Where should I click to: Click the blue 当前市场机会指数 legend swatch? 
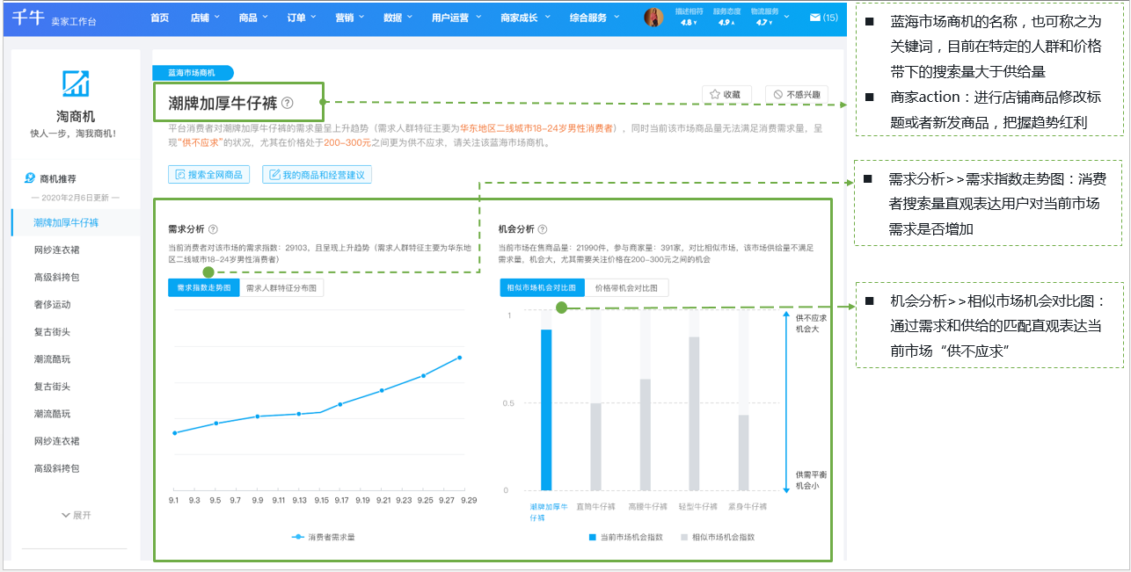tap(593, 537)
